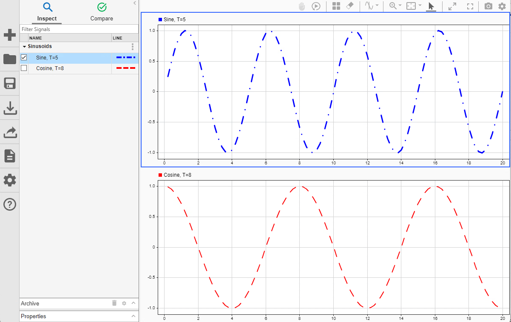Click the Fit to View icon

click(x=411, y=6)
